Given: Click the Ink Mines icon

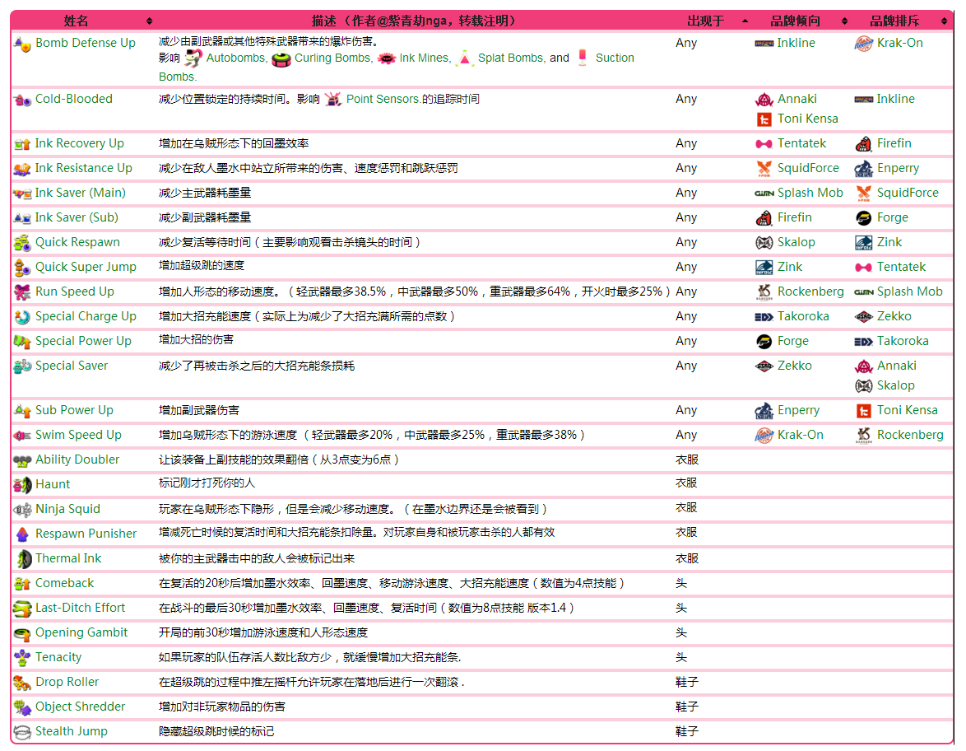Looking at the screenshot, I should 386,59.
